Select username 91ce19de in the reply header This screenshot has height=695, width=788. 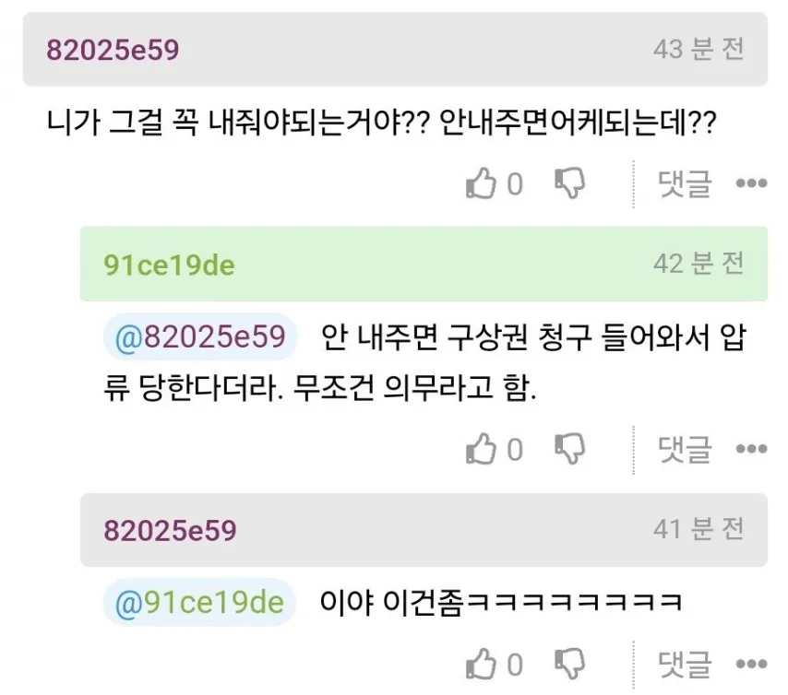click(164, 265)
